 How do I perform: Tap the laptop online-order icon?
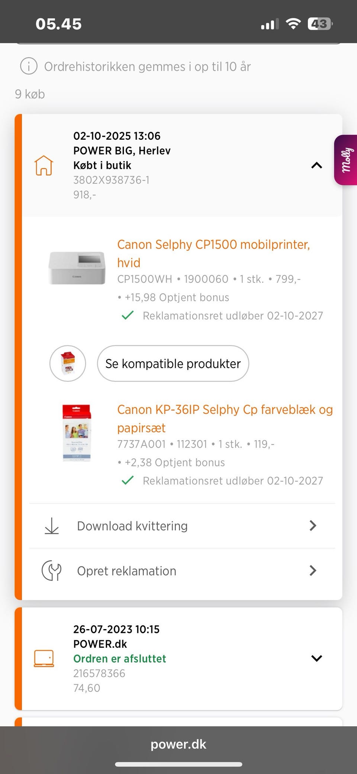pyautogui.click(x=44, y=658)
